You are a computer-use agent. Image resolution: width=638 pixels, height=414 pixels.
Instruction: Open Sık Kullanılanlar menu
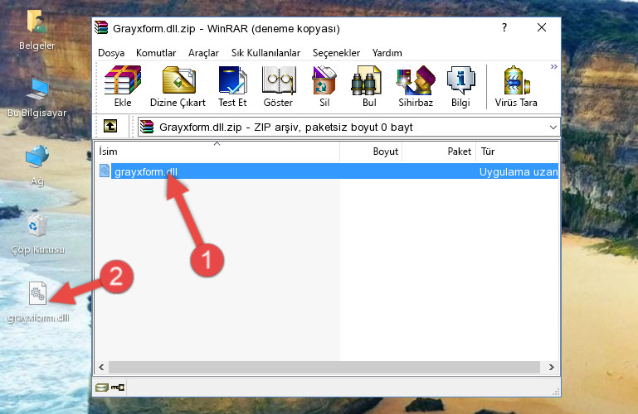coord(265,53)
